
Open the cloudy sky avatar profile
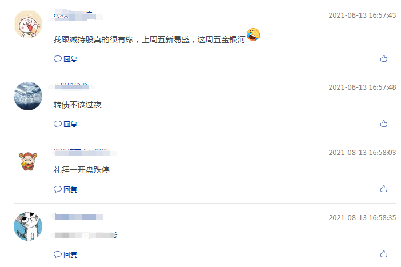pyautogui.click(x=28, y=96)
